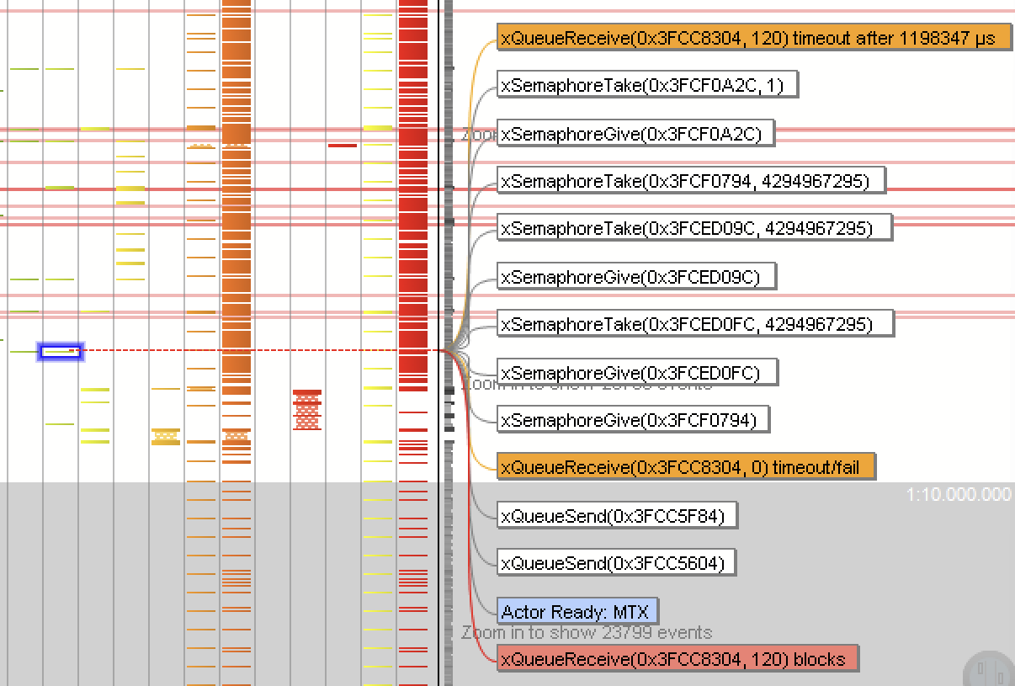Image resolution: width=1015 pixels, height=686 pixels.
Task: Select the orange xQueueReceive timeout/fail event
Action: point(686,466)
